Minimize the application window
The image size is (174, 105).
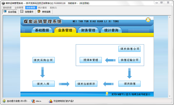coord(157,3)
